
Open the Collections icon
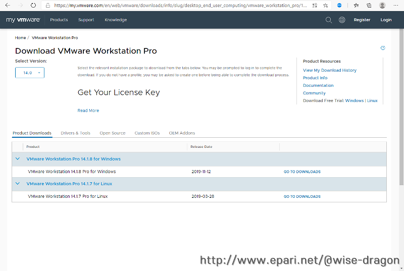click(369, 5)
